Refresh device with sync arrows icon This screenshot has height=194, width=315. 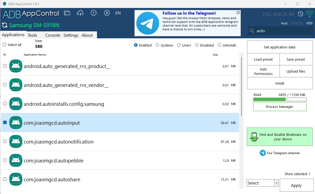pyautogui.click(x=5, y=25)
